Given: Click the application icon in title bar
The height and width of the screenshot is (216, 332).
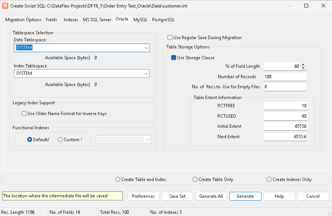Looking at the screenshot, I should (5, 6).
